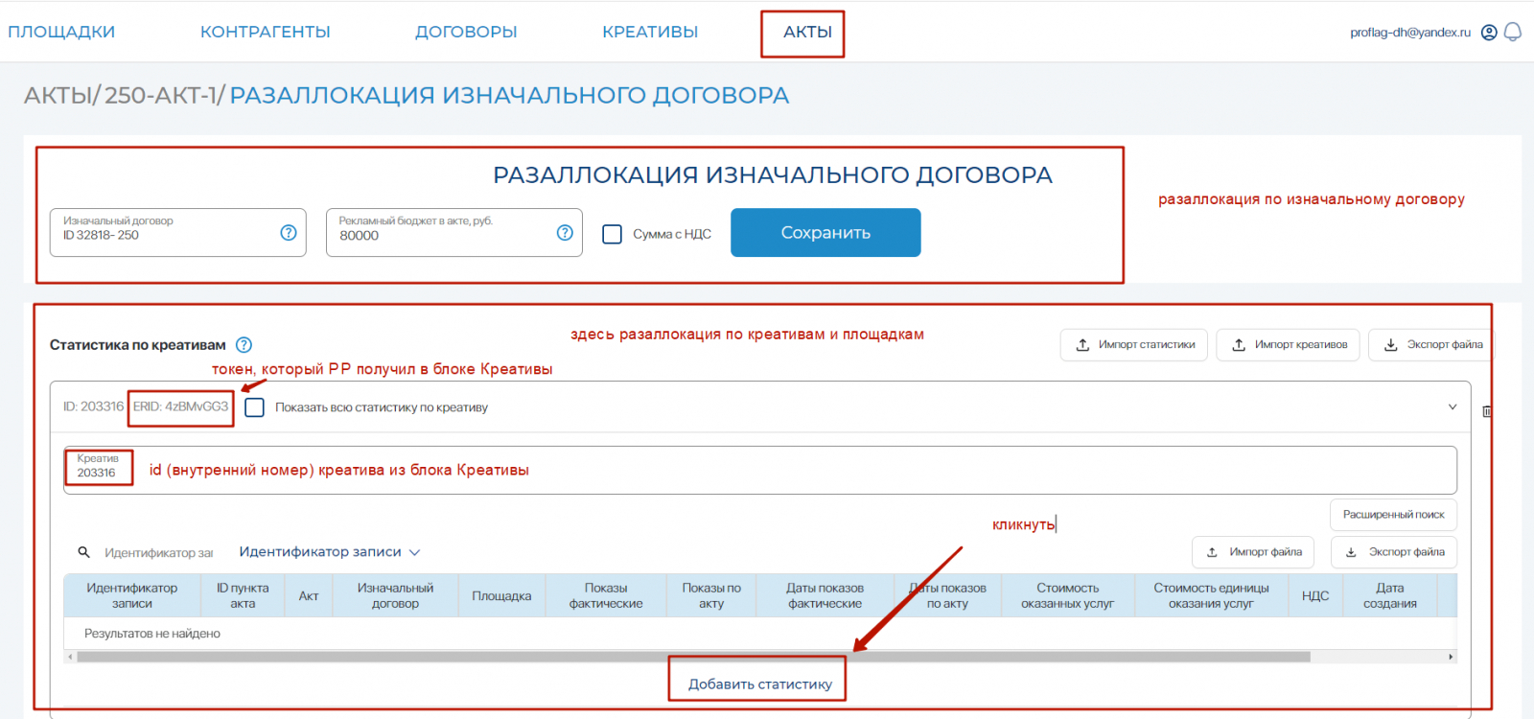1534x719 pixels.
Task: Click the Креатив 203316 field
Action: coord(760,470)
